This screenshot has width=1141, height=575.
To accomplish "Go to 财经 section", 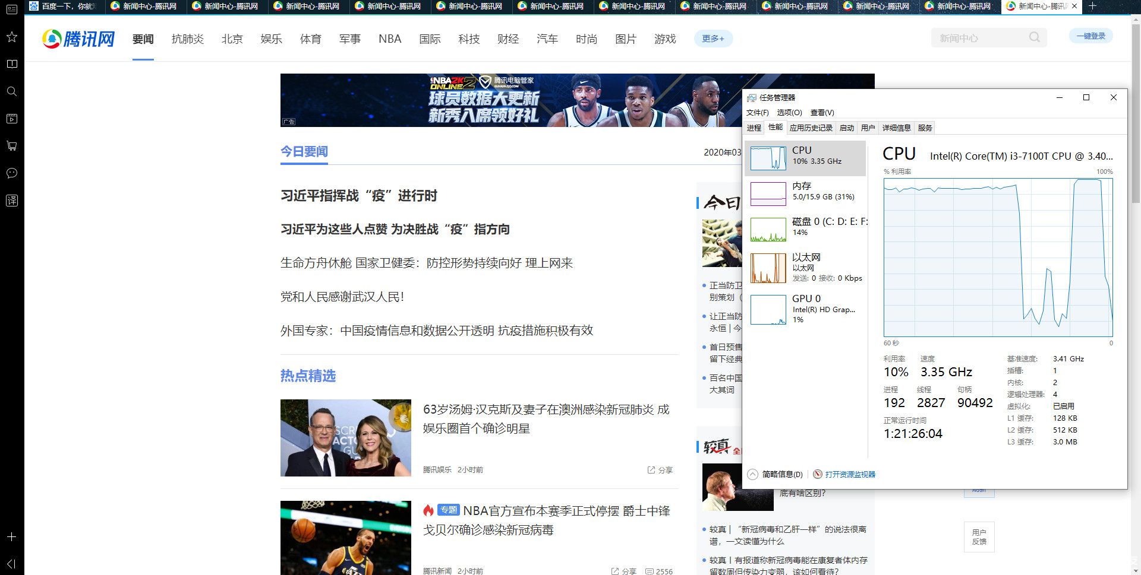I will click(508, 39).
